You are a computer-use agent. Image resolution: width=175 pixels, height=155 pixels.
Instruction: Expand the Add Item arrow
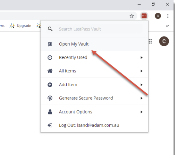tap(142, 85)
